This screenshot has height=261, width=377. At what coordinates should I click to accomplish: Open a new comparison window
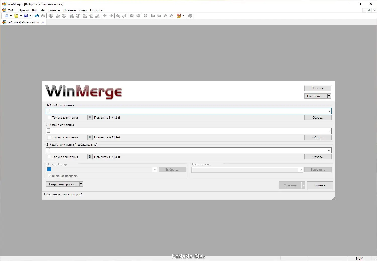click(x=6, y=16)
